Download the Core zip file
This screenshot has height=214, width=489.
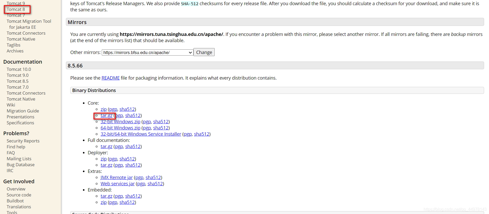click(x=104, y=109)
